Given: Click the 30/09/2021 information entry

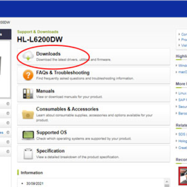Looking at the screenshot, I should pos(35,183).
